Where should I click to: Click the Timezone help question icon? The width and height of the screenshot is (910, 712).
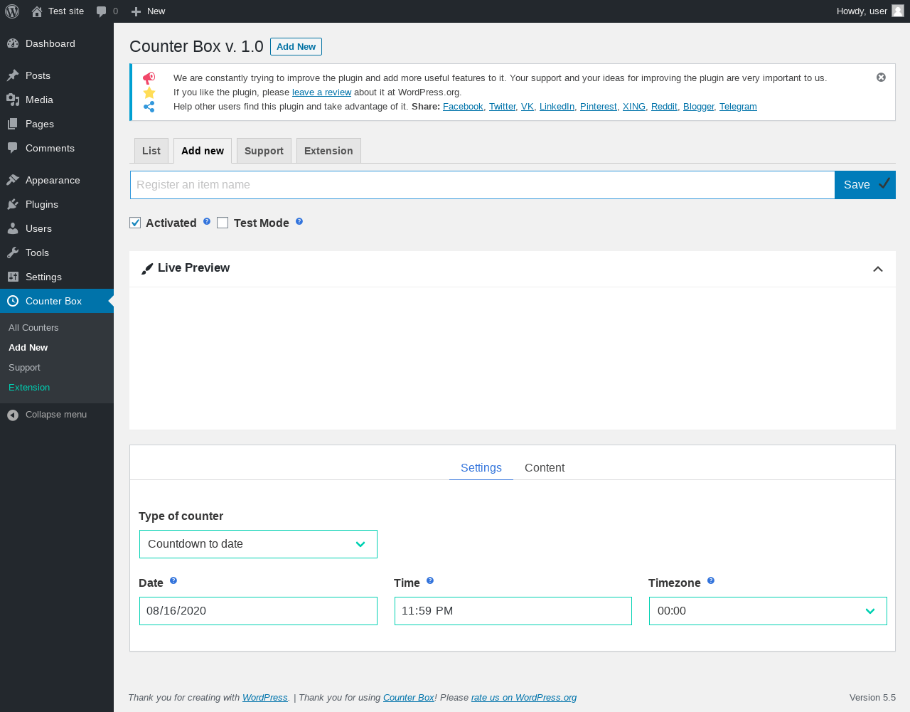pyautogui.click(x=711, y=581)
